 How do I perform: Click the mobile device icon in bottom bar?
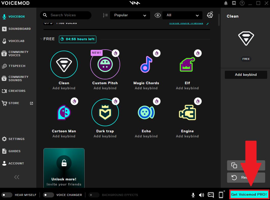click(221, 195)
